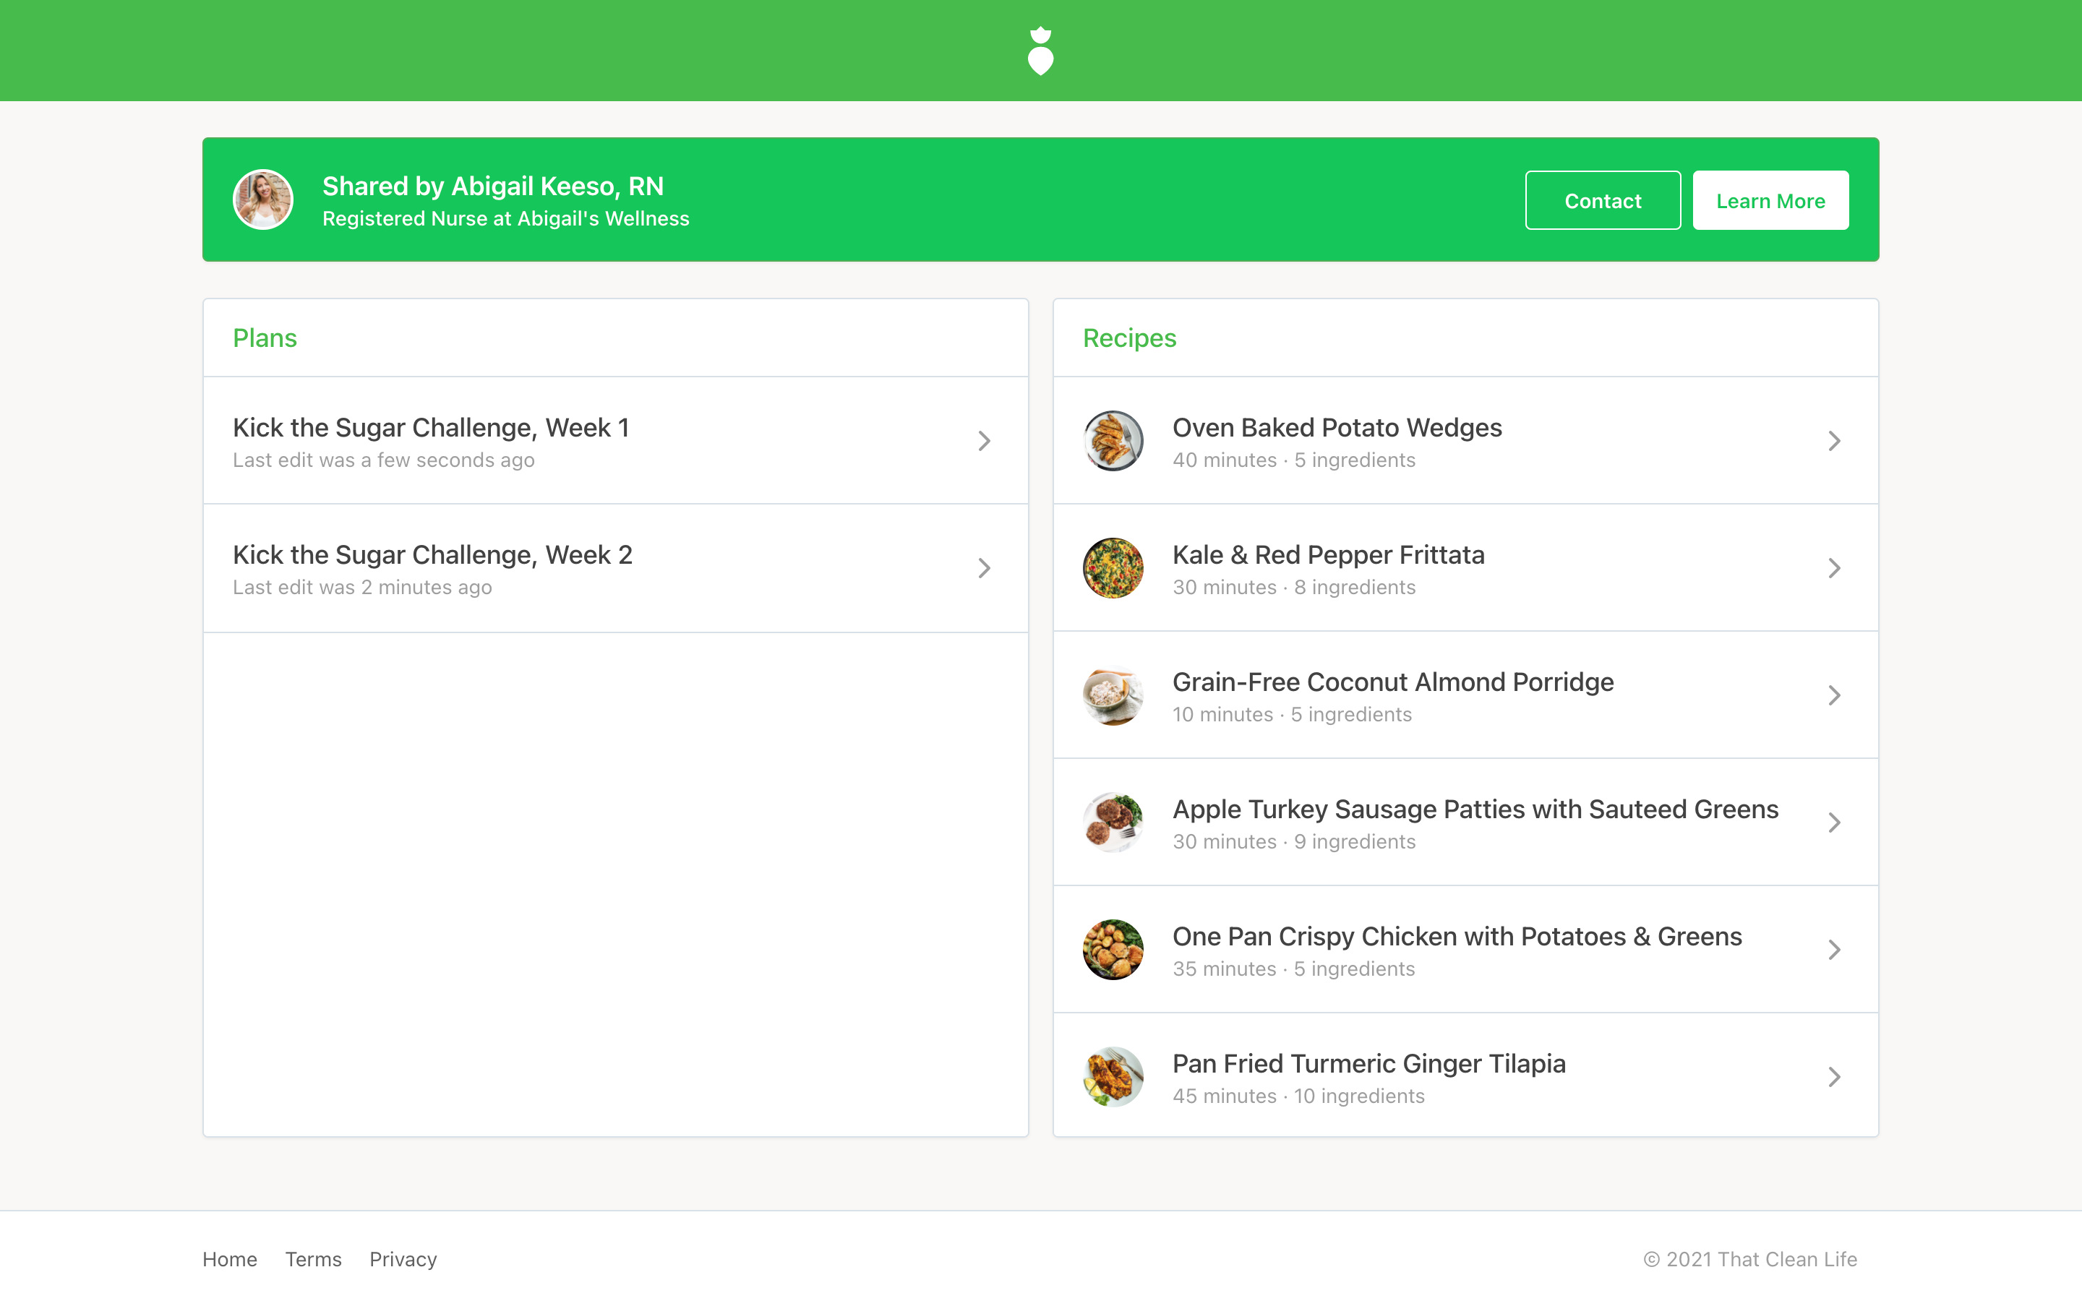Click One Pan Crispy Chicken thumbnail

click(1113, 950)
